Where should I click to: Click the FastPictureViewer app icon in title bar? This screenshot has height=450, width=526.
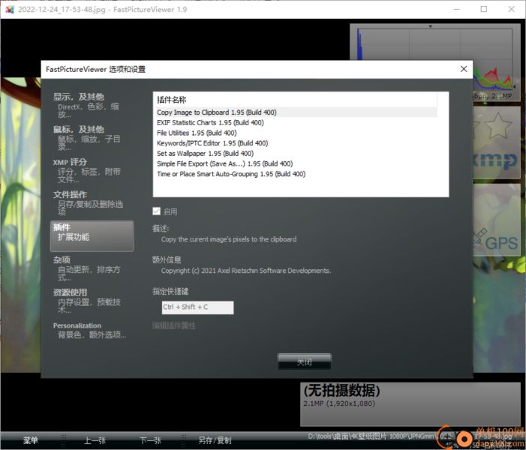(x=10, y=9)
